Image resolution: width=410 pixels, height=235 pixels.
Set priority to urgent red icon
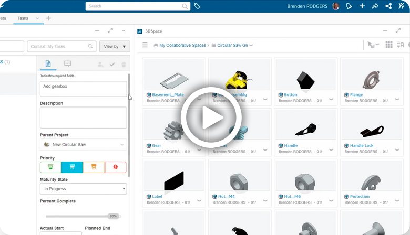[x=116, y=167]
